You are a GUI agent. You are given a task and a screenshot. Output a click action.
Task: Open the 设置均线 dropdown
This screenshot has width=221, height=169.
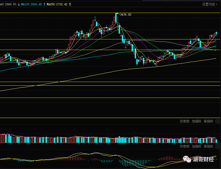(x=210, y=4)
